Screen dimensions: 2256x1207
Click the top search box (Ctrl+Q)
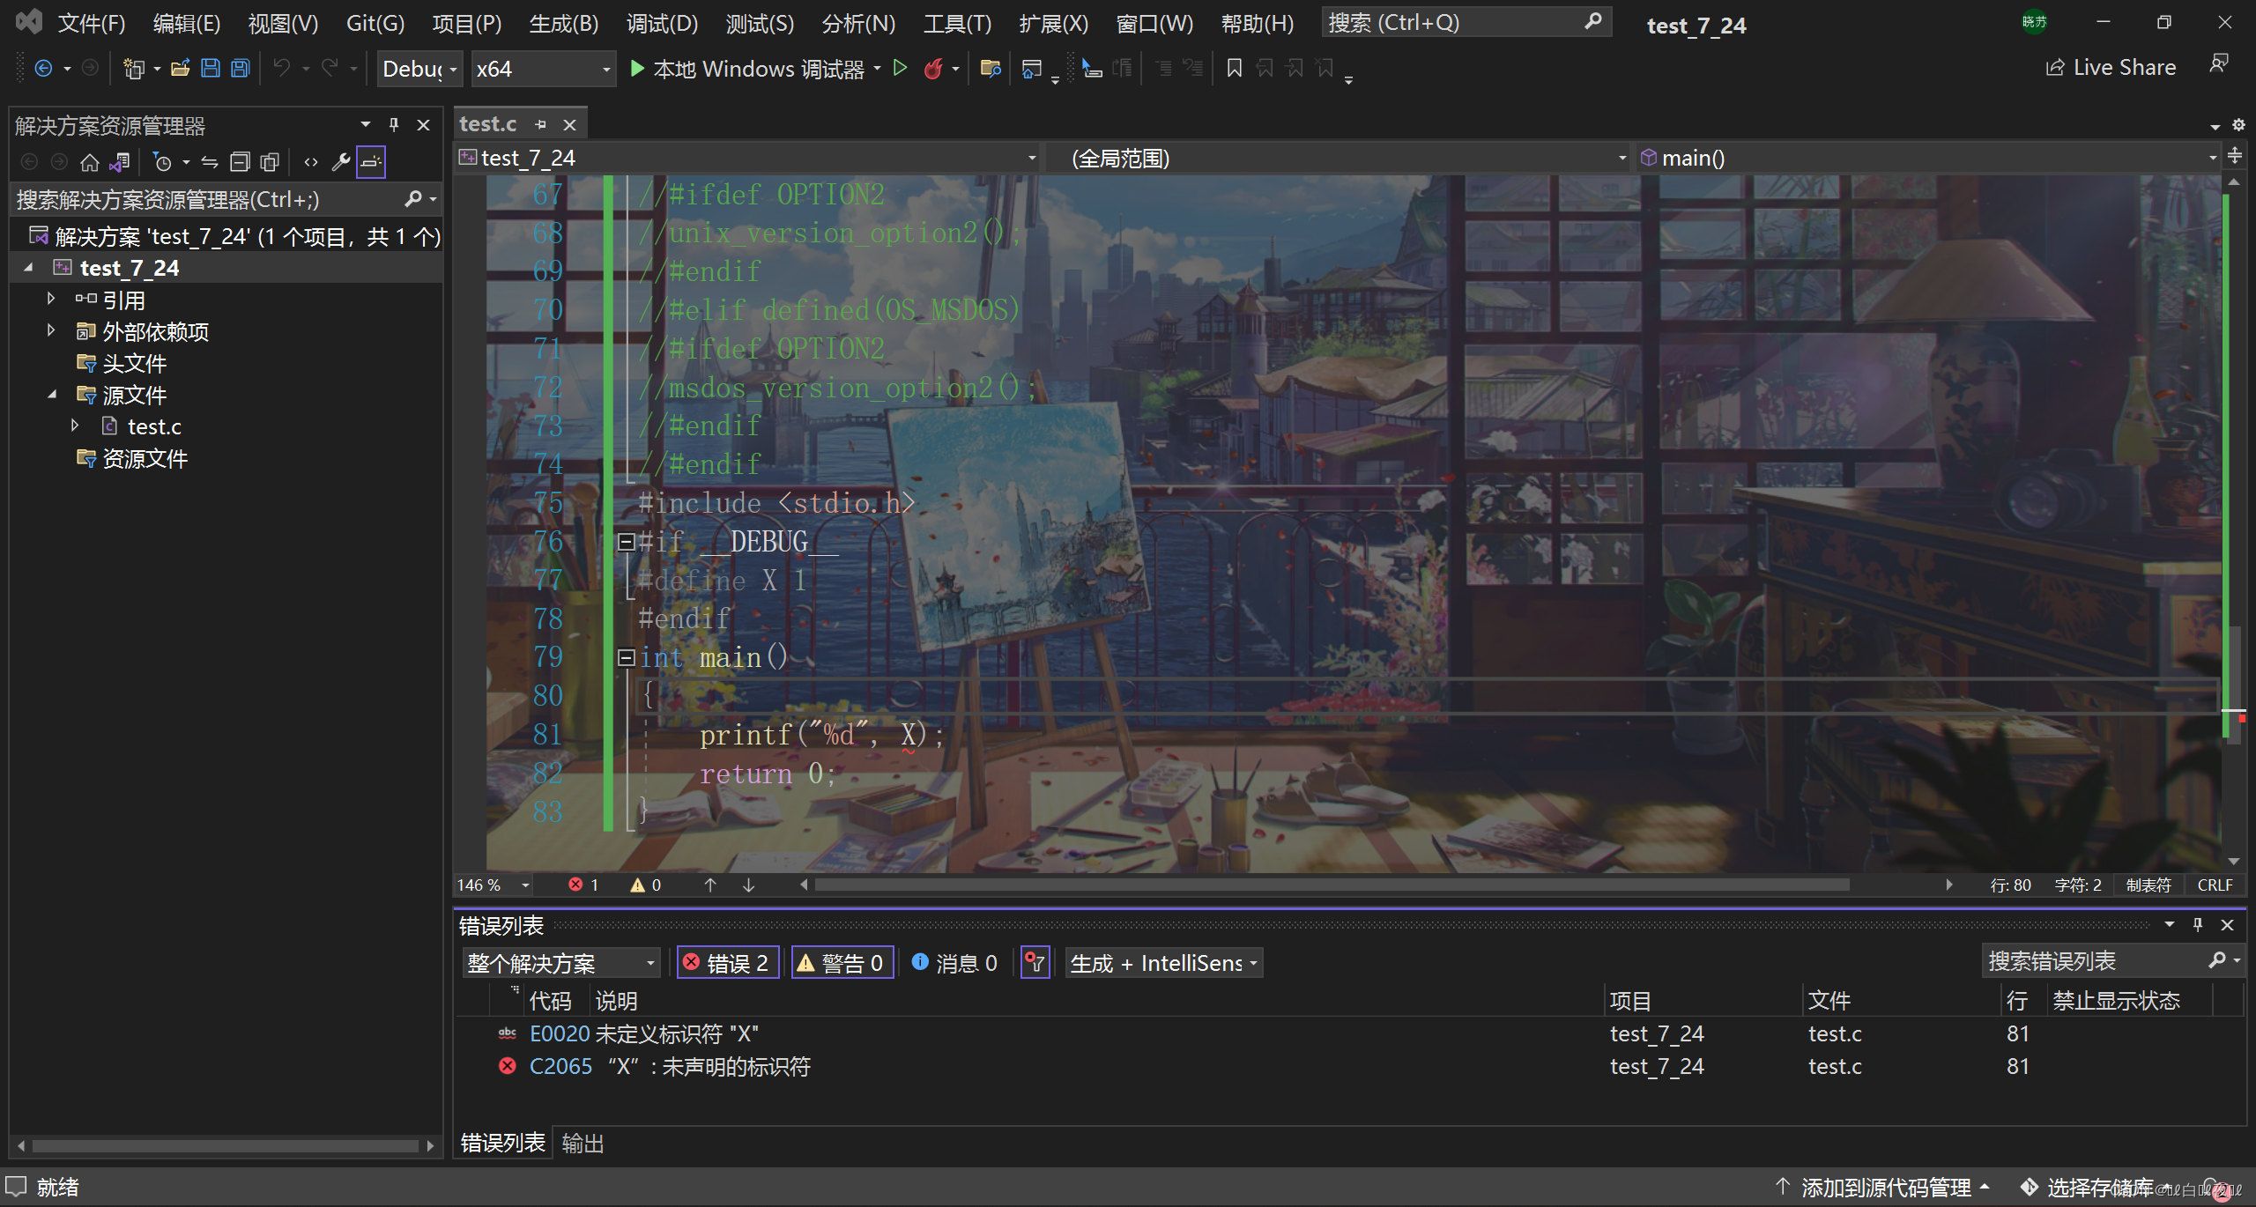point(1466,22)
